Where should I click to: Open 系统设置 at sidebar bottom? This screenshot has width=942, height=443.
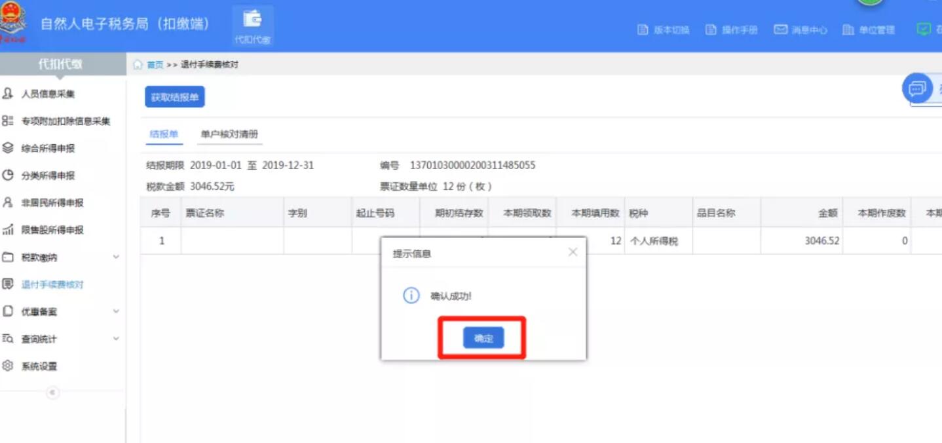[43, 366]
